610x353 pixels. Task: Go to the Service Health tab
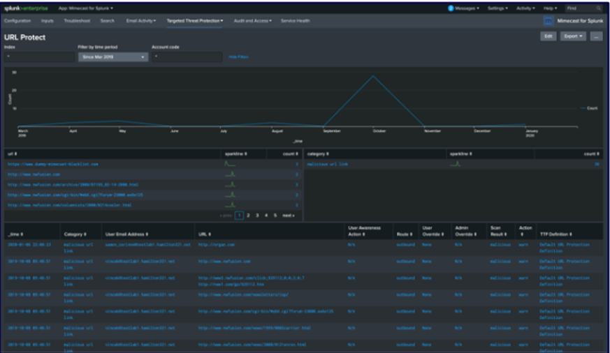click(x=295, y=22)
